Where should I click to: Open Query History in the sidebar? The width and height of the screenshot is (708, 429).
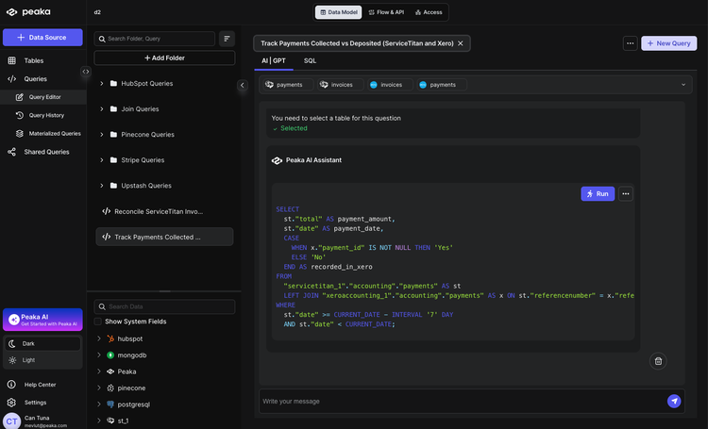click(x=46, y=115)
